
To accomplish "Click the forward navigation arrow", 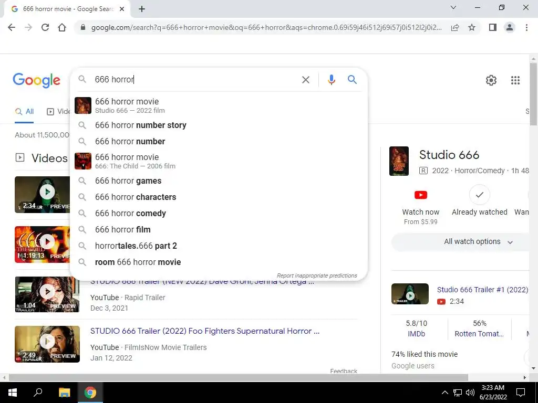I will point(28,27).
